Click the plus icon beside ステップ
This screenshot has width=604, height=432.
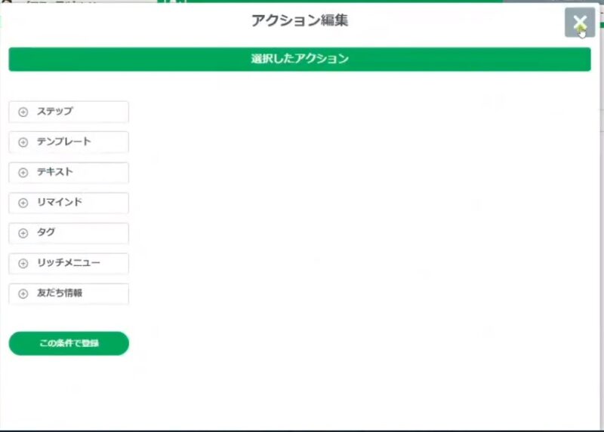(x=23, y=112)
